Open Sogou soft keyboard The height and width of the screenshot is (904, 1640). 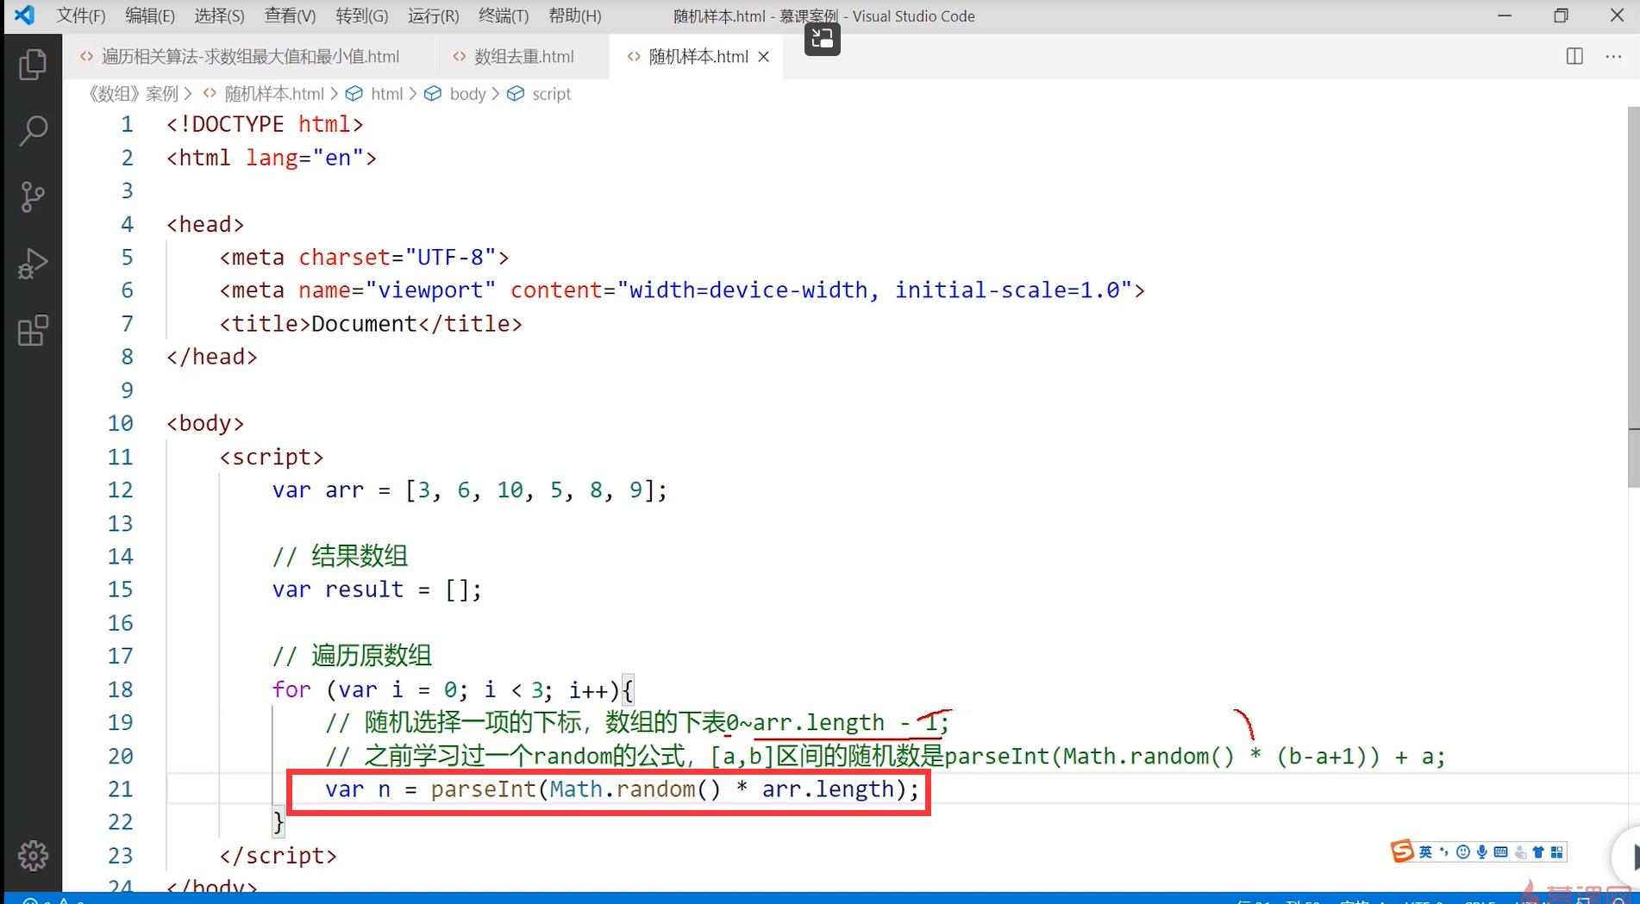1500,852
